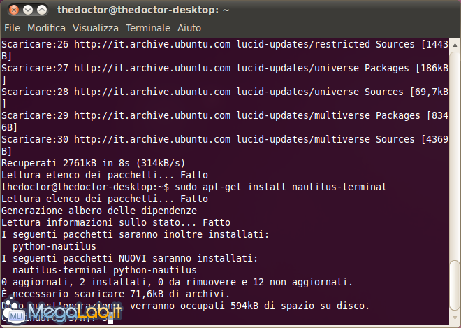Click the window title thedoctor@thedoctor-desktop
461x328 pixels.
[x=143, y=10]
